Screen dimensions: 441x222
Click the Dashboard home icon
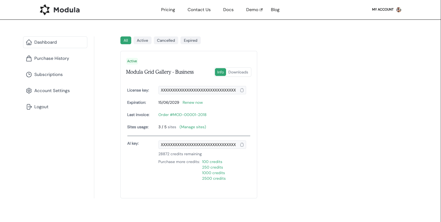pyautogui.click(x=29, y=42)
